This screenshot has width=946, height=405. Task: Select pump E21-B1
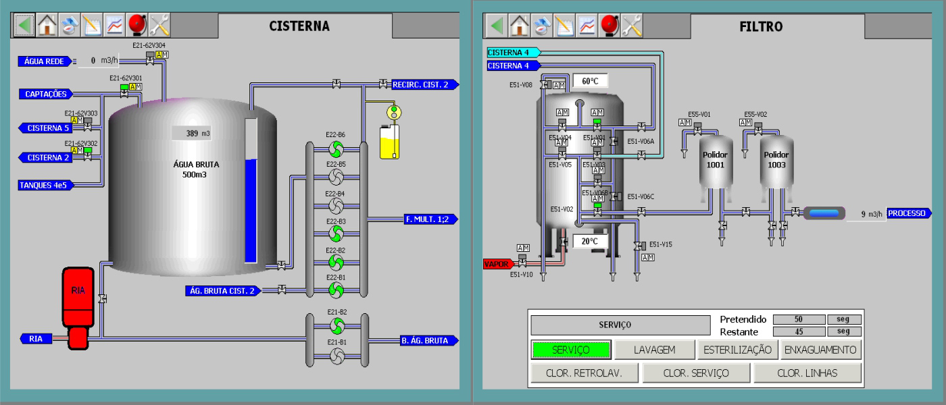(x=336, y=355)
